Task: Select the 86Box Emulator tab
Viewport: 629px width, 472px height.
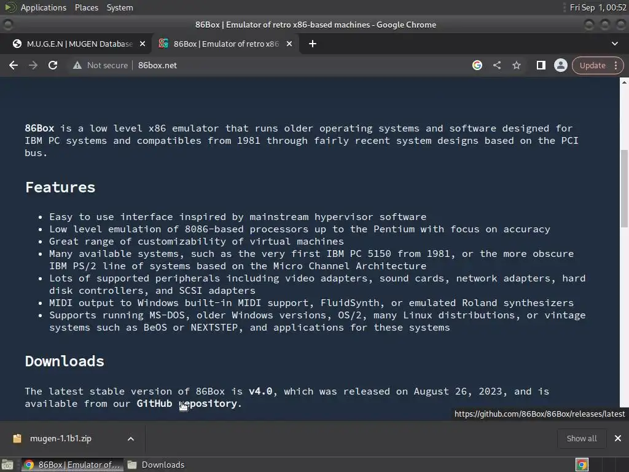Action: 226,44
